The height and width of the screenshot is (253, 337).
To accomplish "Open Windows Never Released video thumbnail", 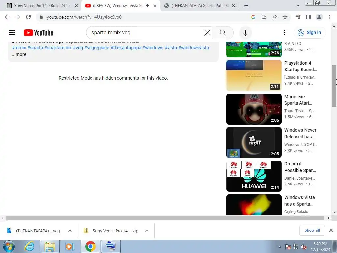I will click(x=254, y=142).
